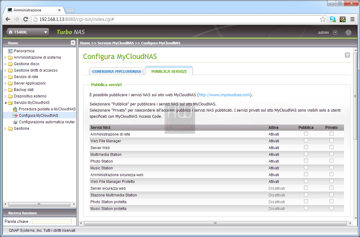Open the TS469L dropdown arrow
Image resolution: width=360 pixels, height=237 pixels.
point(46,32)
